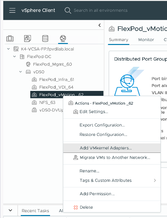Click the vDS0 distributed switch icon

tap(28, 72)
